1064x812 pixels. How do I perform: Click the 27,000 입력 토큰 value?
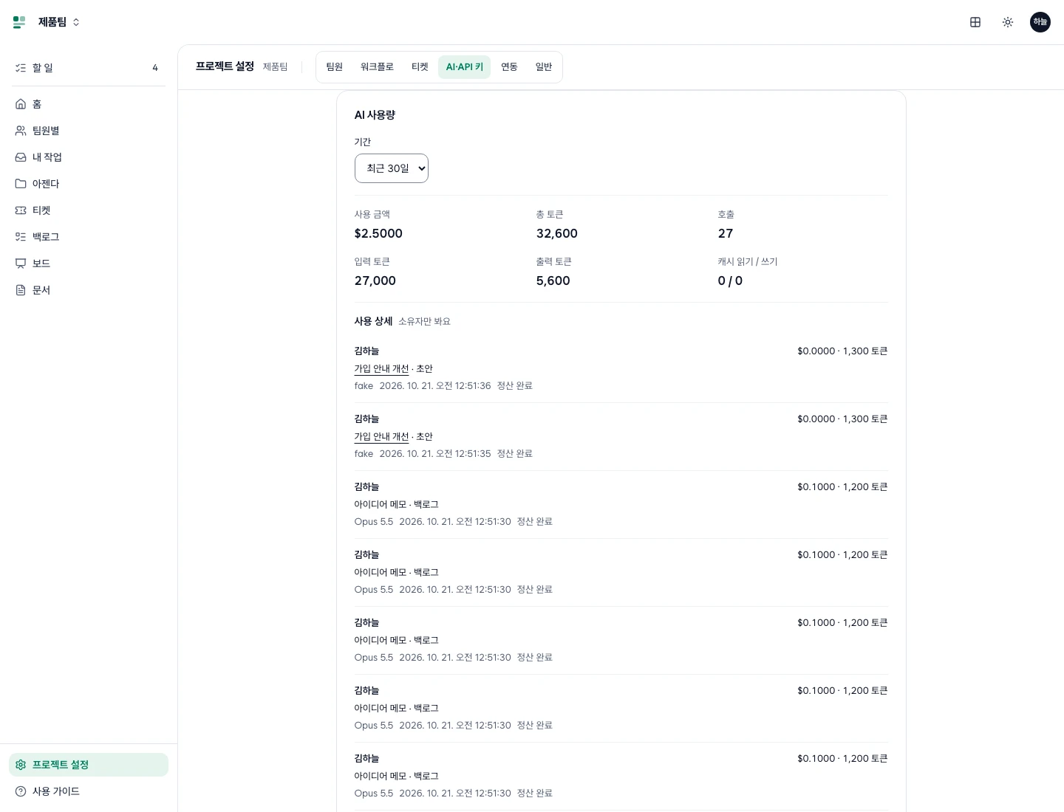pyautogui.click(x=375, y=281)
